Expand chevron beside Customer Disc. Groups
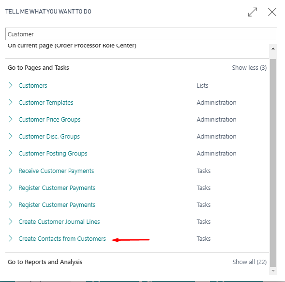Image resolution: width=285 pixels, height=282 pixels. pyautogui.click(x=11, y=136)
